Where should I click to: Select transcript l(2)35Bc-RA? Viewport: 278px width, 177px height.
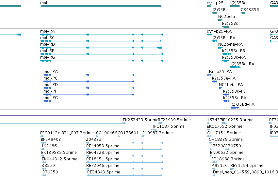tap(225, 61)
